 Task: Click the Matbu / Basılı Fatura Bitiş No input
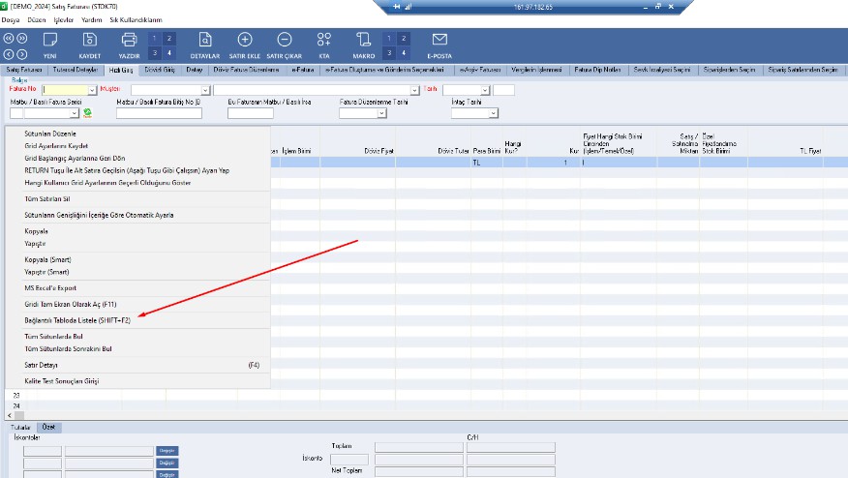pyautogui.click(x=159, y=113)
